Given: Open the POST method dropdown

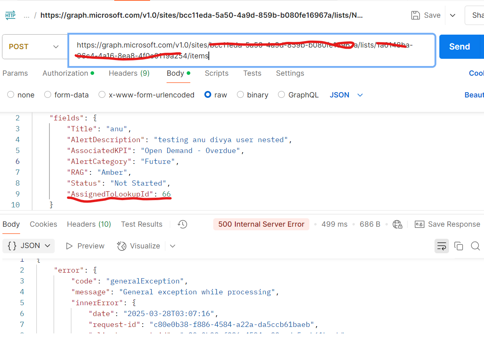Looking at the screenshot, I should tap(34, 47).
